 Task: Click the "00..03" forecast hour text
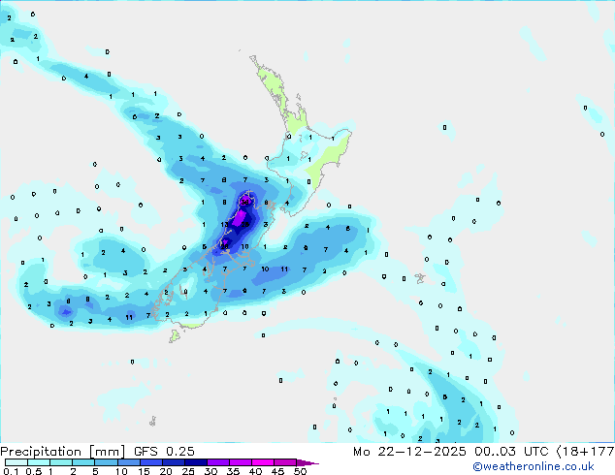pyautogui.click(x=496, y=452)
